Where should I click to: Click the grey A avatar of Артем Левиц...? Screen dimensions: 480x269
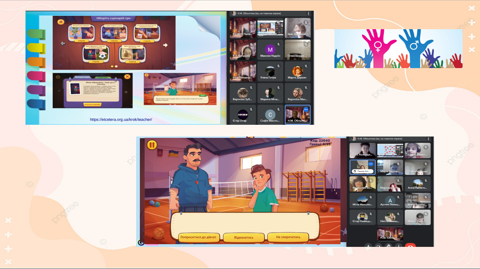[x=390, y=200]
